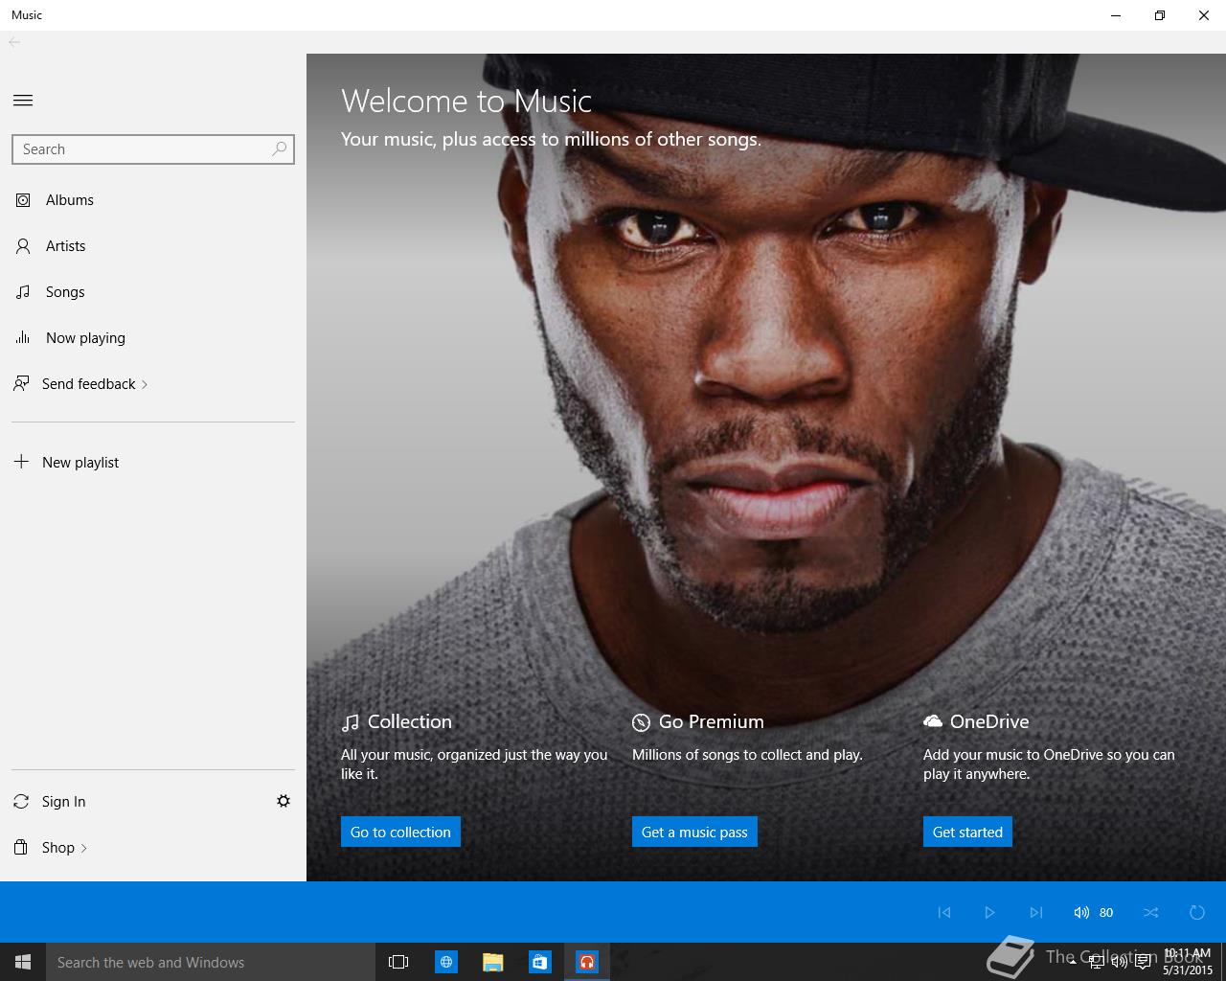Click the Send feedback person icon
The image size is (1226, 981).
coord(21,384)
